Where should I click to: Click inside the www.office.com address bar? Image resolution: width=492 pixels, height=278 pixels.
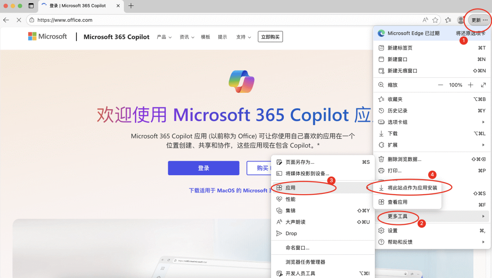click(68, 20)
